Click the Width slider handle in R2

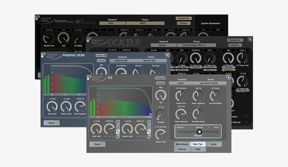(x=199, y=132)
